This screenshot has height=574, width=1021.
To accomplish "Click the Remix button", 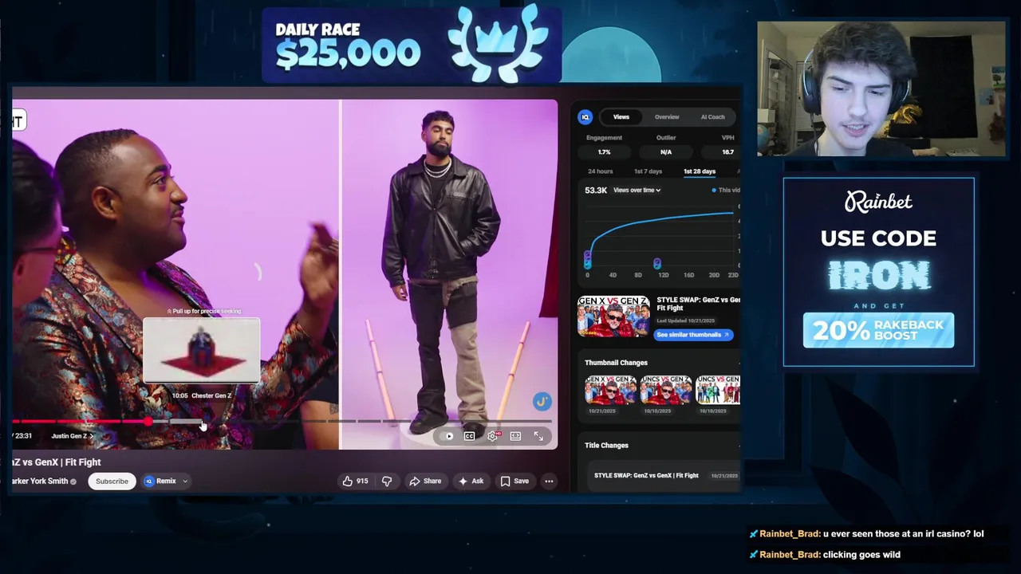I will tap(160, 481).
